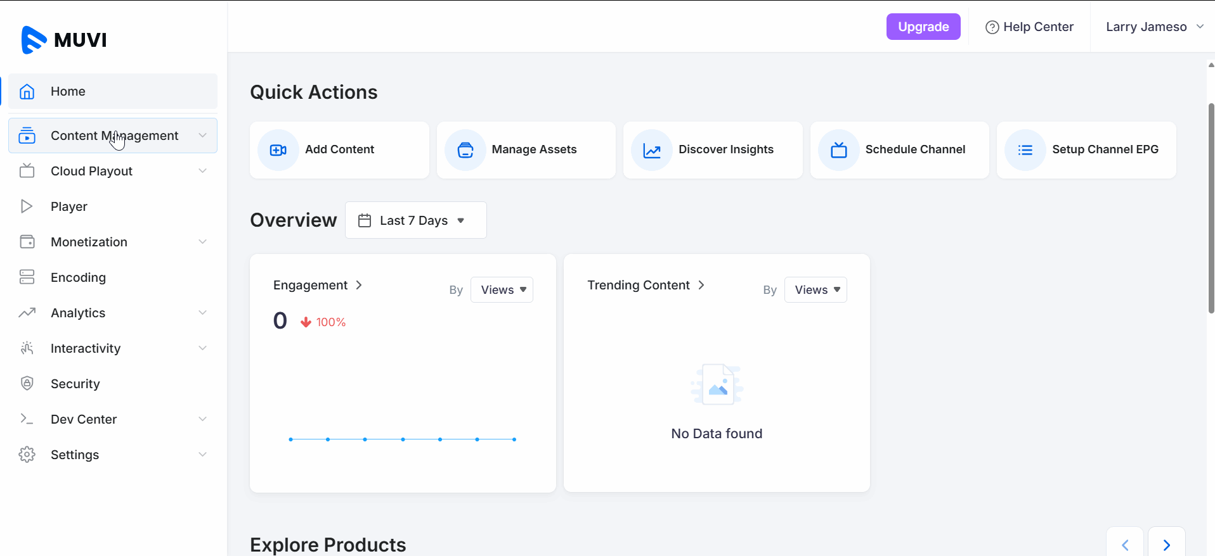
Task: Open Analytics in the sidebar
Action: point(78,313)
